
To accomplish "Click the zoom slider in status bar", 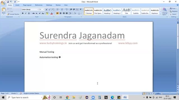I will click(169, 93).
